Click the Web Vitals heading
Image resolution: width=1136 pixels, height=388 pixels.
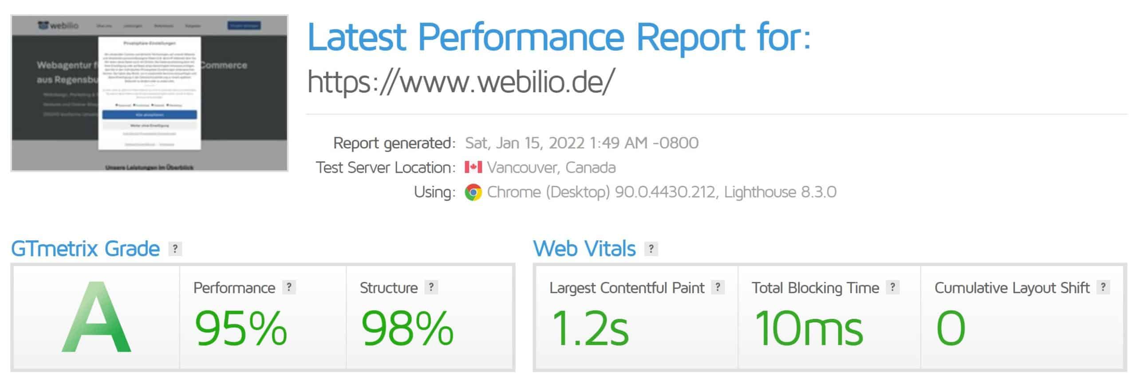[x=584, y=249]
